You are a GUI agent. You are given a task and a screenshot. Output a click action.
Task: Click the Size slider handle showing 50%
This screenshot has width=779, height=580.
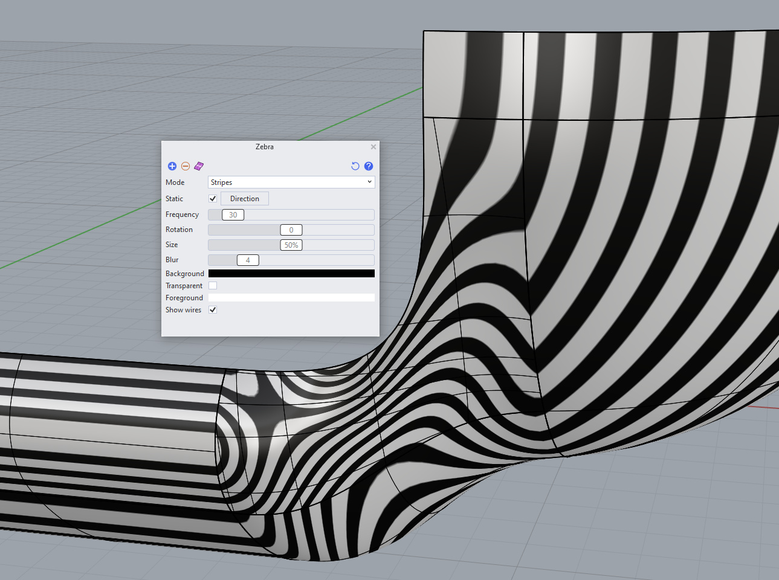pos(291,245)
